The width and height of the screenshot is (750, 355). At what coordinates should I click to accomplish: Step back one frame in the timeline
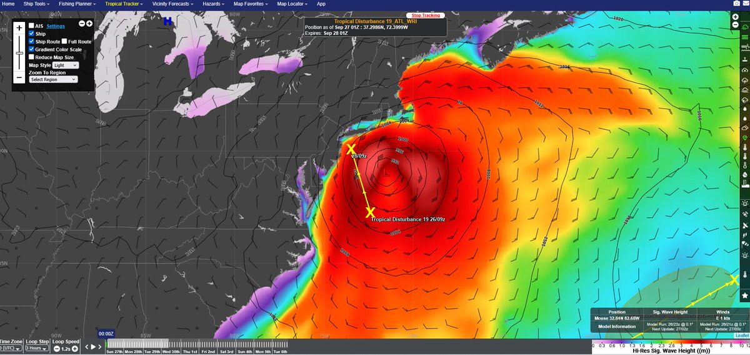click(x=86, y=347)
